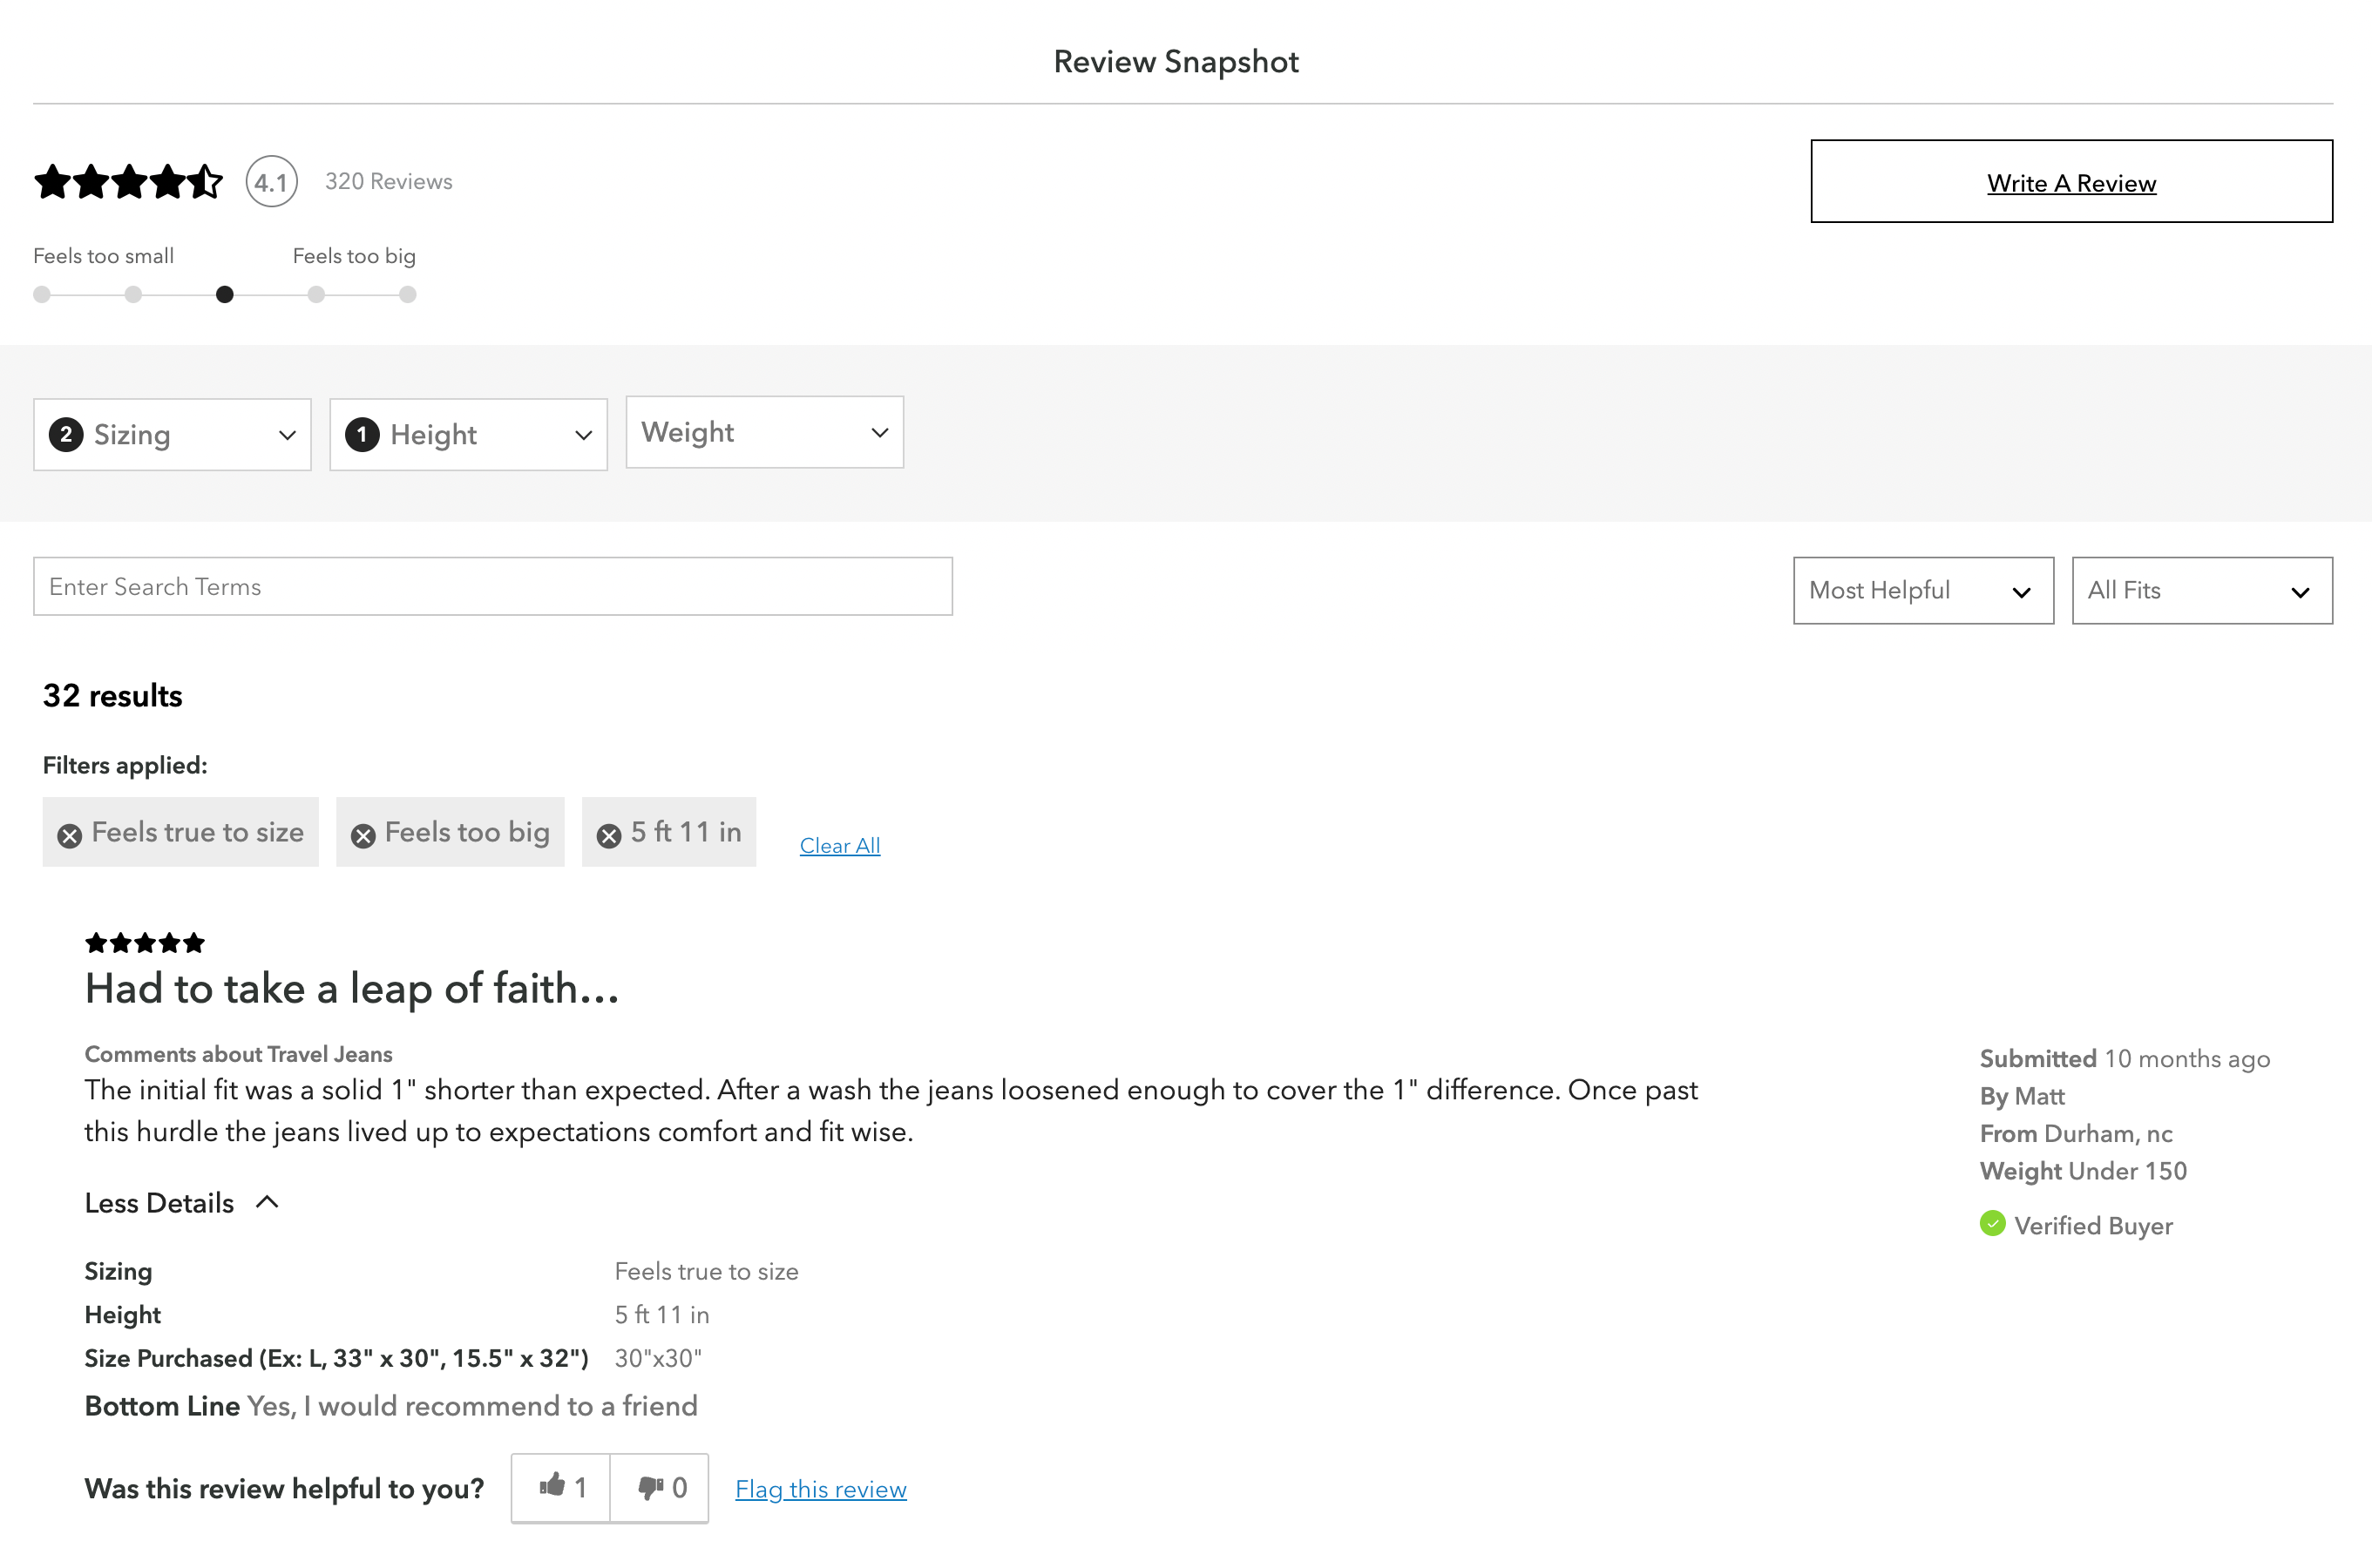The image size is (2372, 1568).
Task: Click the Clear All filters link
Action: click(x=839, y=846)
